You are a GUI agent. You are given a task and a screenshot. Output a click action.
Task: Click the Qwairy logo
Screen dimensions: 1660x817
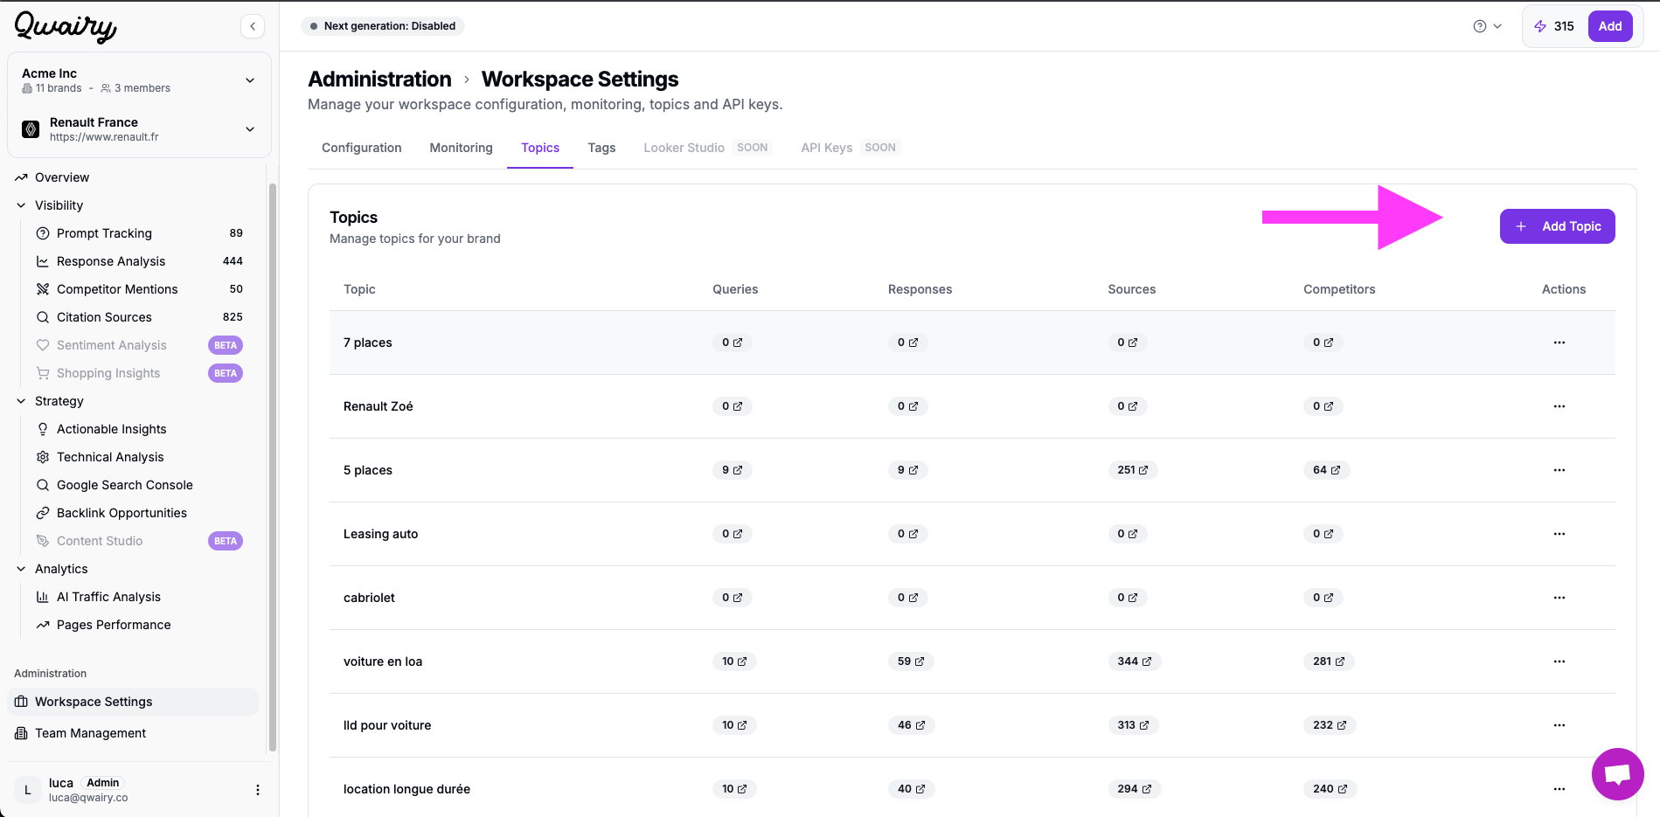(x=66, y=27)
